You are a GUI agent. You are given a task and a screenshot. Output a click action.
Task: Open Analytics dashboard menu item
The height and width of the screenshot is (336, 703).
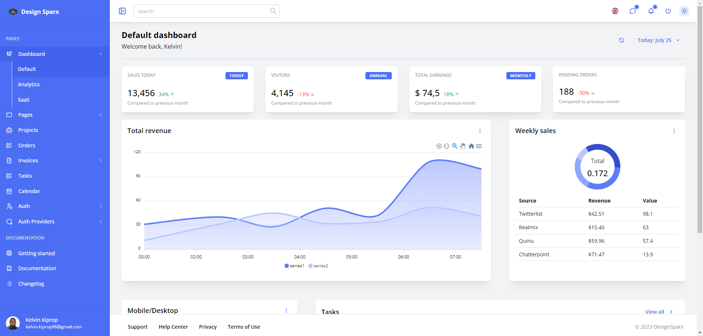[x=29, y=84]
